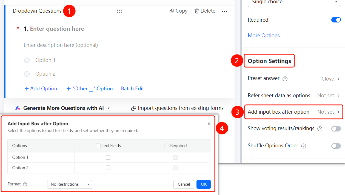Check Text Fields box for Option 1

tap(108, 157)
